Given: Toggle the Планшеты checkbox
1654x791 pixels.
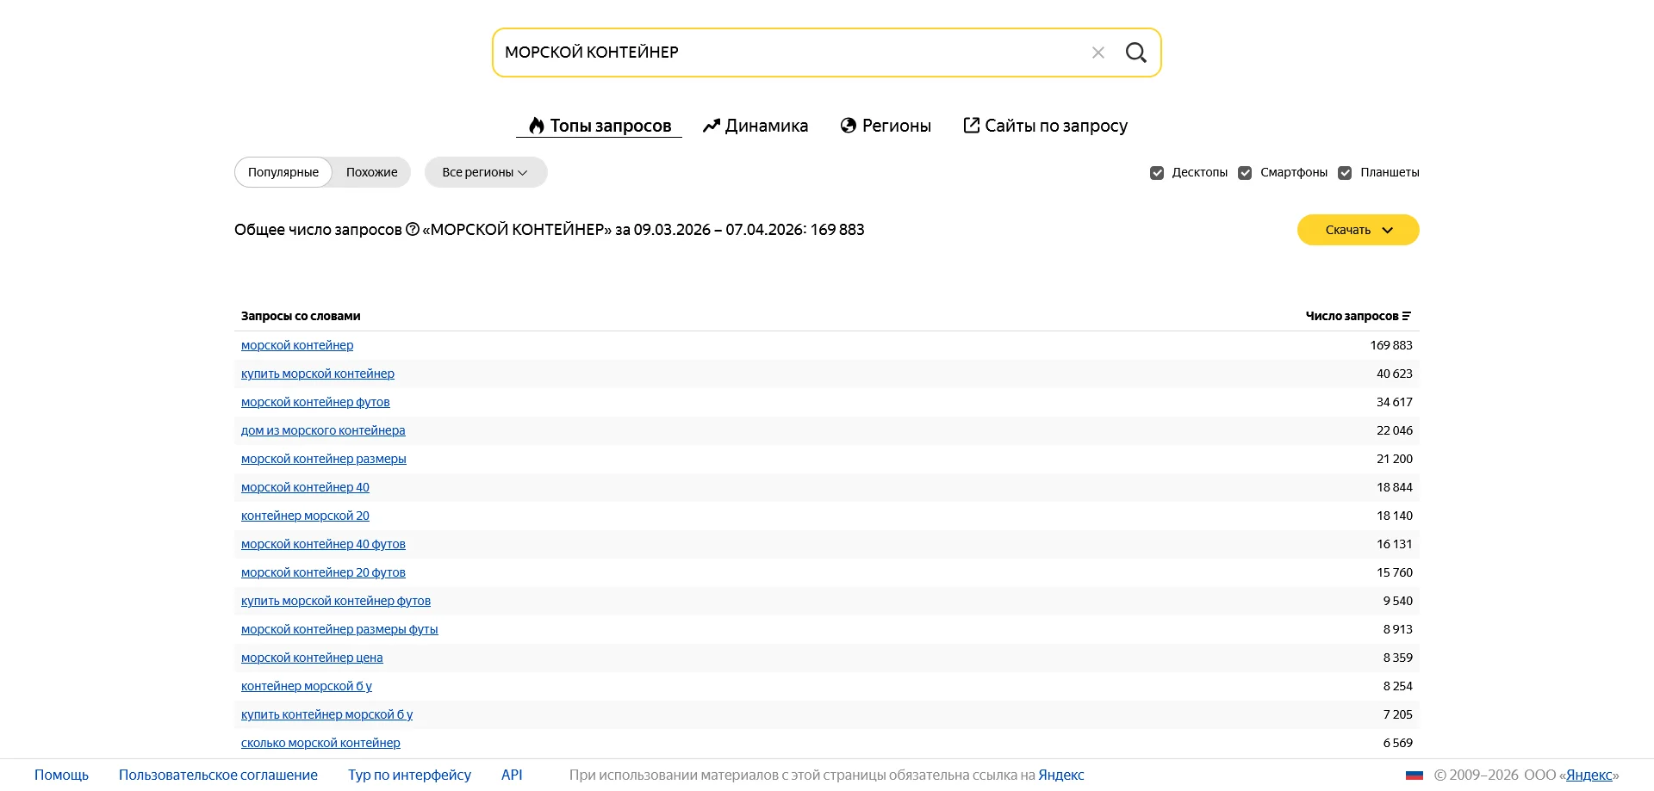Looking at the screenshot, I should coord(1345,173).
